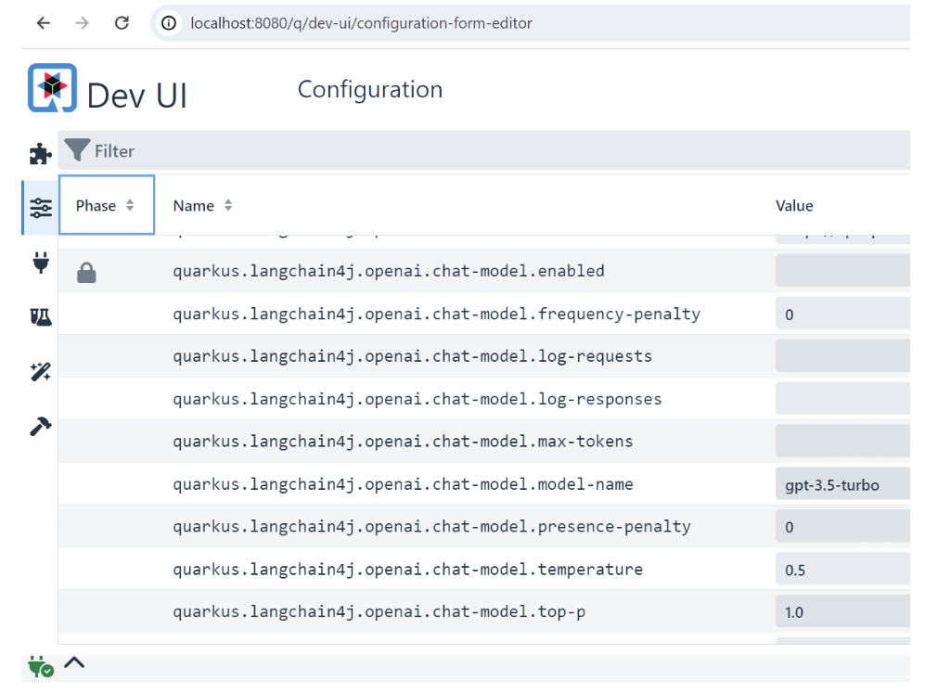Click the Quarkus Dev UI logo

pos(52,88)
